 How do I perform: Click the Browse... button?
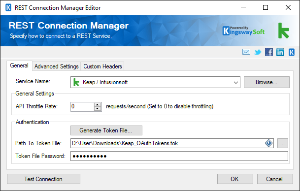point(267,82)
